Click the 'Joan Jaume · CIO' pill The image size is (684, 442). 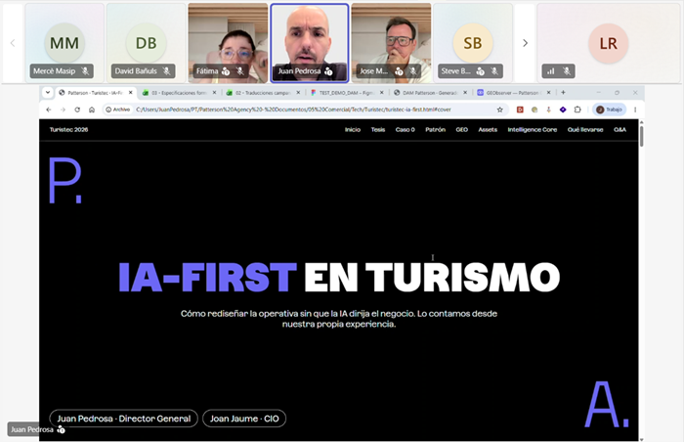point(244,419)
